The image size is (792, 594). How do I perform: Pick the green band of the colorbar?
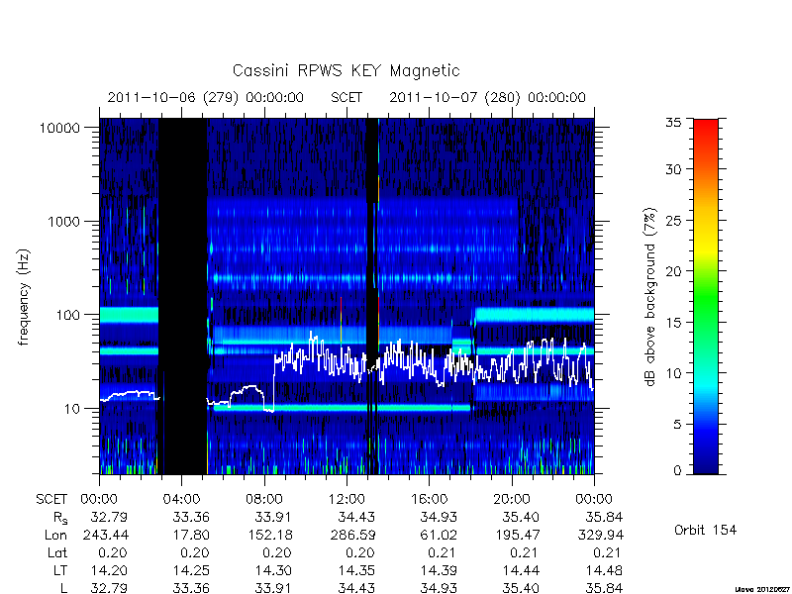706,298
